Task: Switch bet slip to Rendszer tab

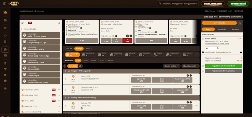Action: click(235, 29)
